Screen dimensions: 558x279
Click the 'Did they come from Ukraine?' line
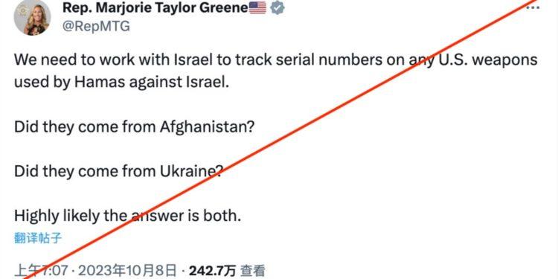click(118, 172)
